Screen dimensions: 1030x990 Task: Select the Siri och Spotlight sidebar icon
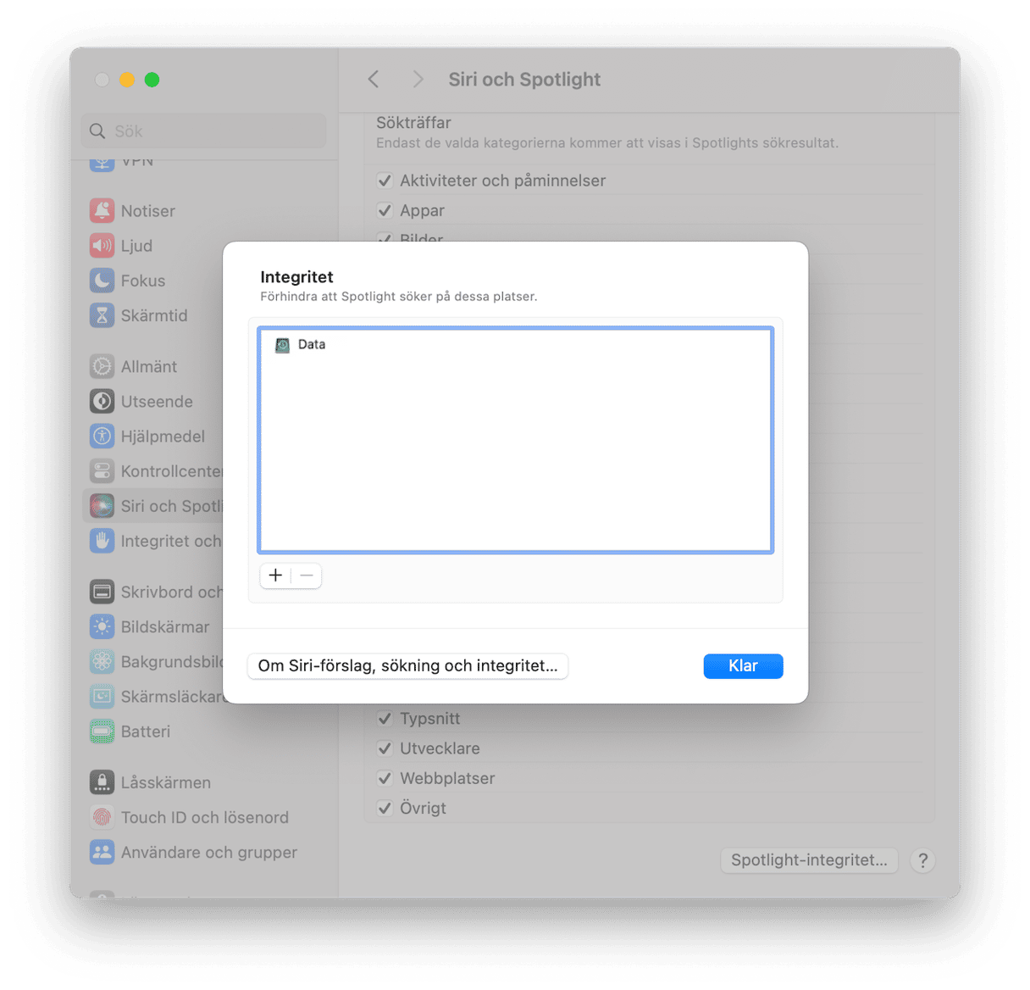click(x=102, y=506)
